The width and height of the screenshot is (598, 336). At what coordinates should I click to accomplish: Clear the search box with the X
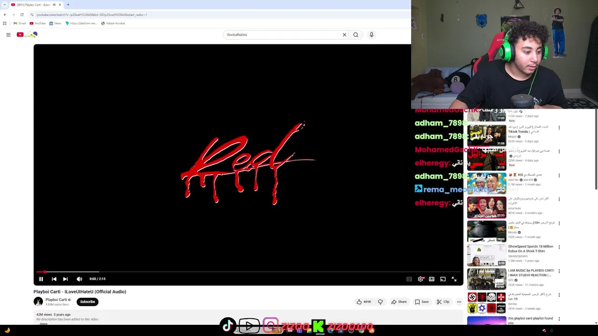(344, 35)
